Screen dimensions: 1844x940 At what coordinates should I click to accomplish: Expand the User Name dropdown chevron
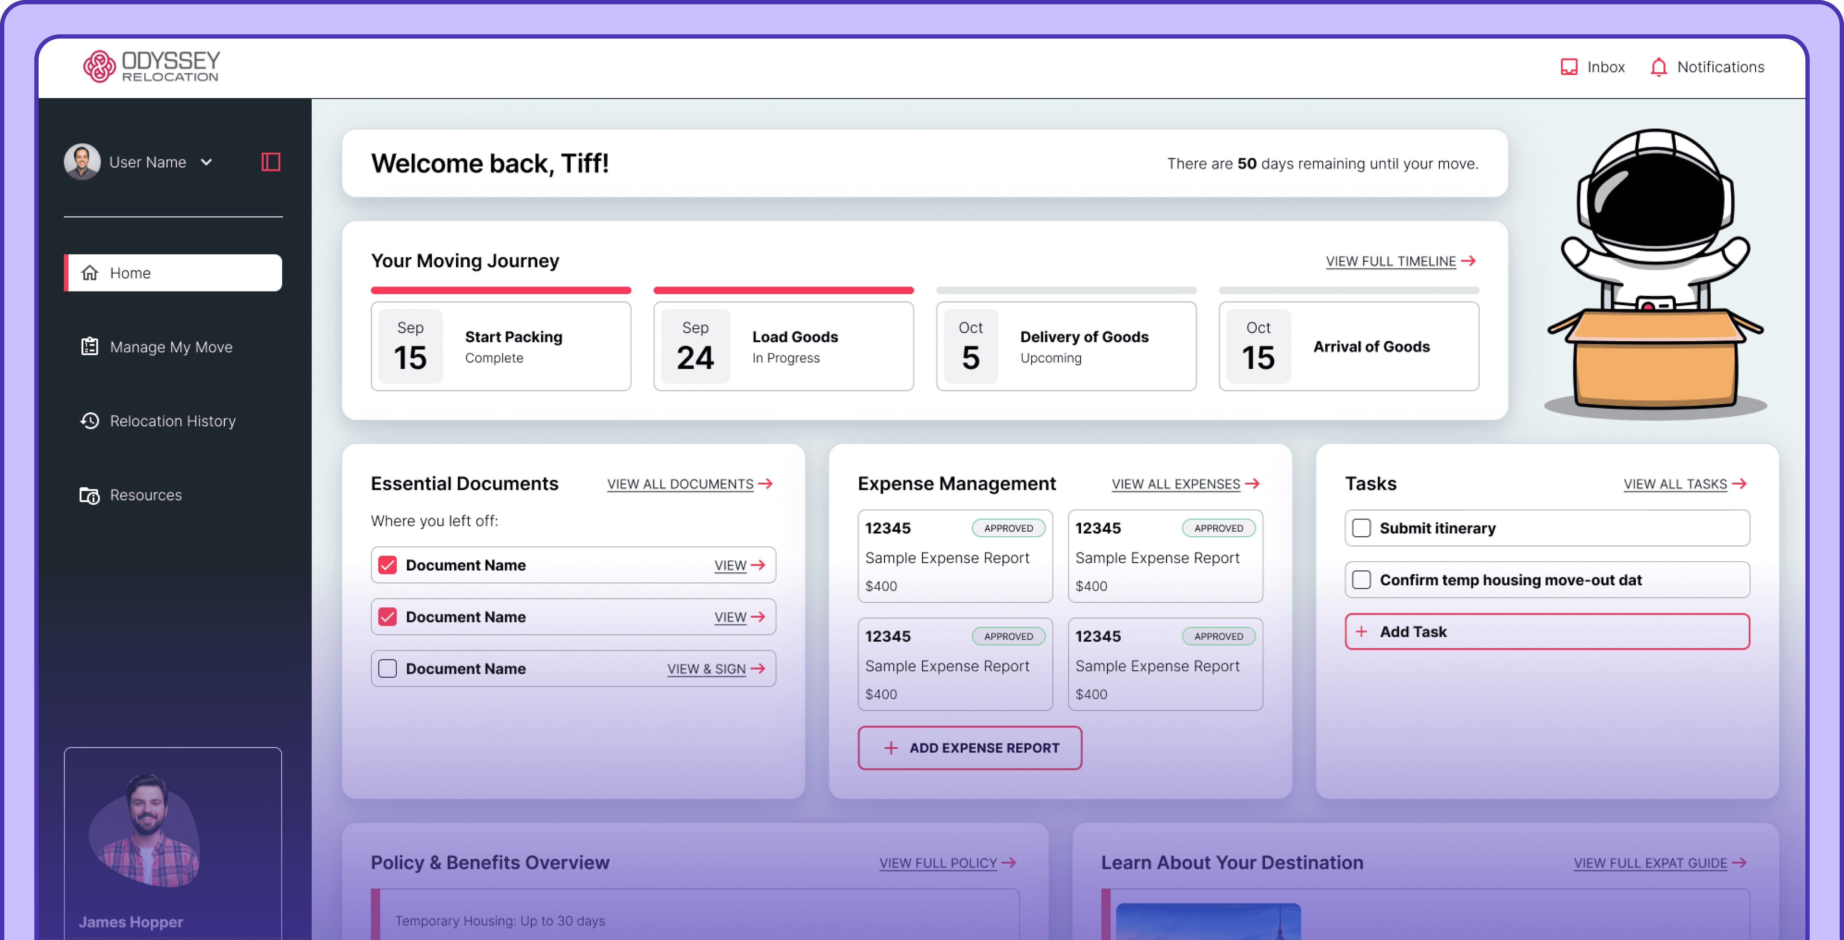(206, 162)
